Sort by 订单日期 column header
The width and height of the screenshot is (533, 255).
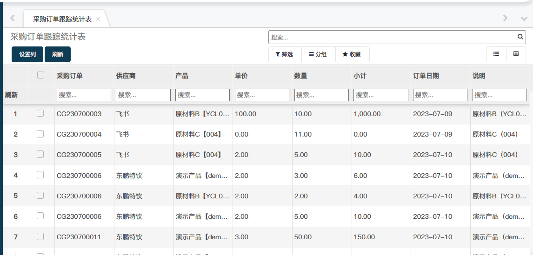click(x=426, y=76)
